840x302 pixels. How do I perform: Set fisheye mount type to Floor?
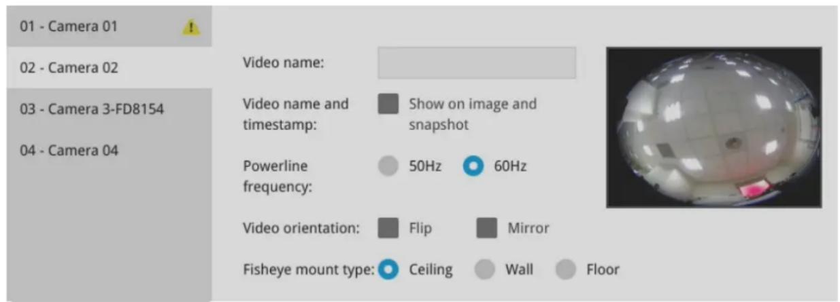pos(566,269)
